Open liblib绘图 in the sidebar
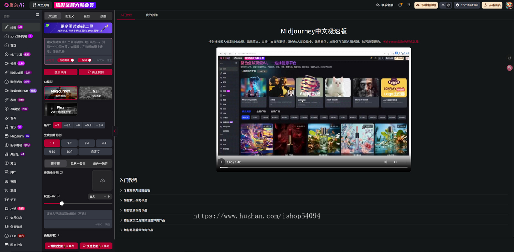Screen dimensions: 514x252 pyautogui.click(x=21, y=72)
